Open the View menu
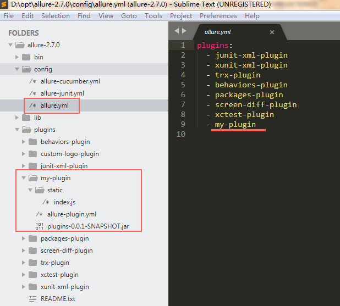 click(106, 16)
